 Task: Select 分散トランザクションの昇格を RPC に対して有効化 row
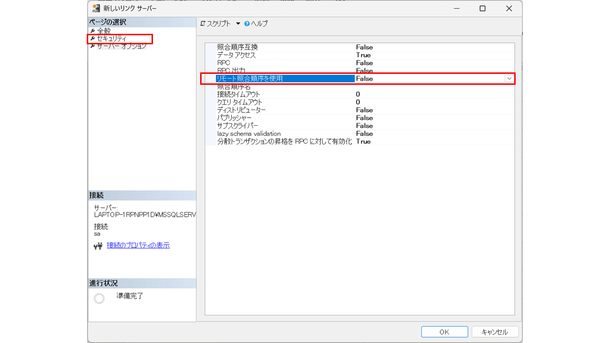(360, 141)
